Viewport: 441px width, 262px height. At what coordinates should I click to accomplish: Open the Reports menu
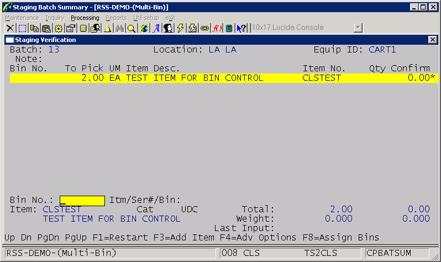(116, 18)
